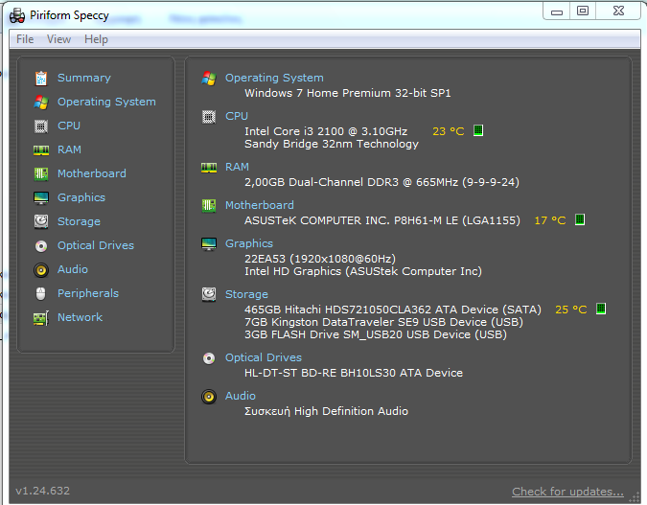Click HL-DT-ST BD-RE BH10LS30 ATA Device text
647x505 pixels.
tap(354, 373)
